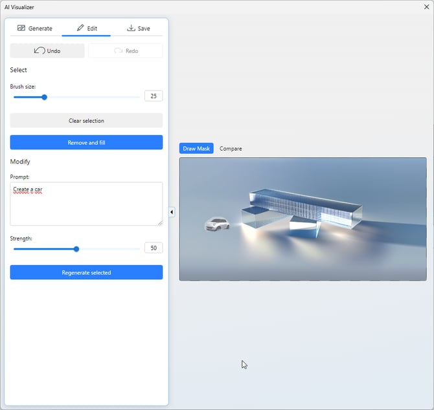This screenshot has height=410, width=434.
Task: Click the Redo arrow button
Action: tap(126, 51)
